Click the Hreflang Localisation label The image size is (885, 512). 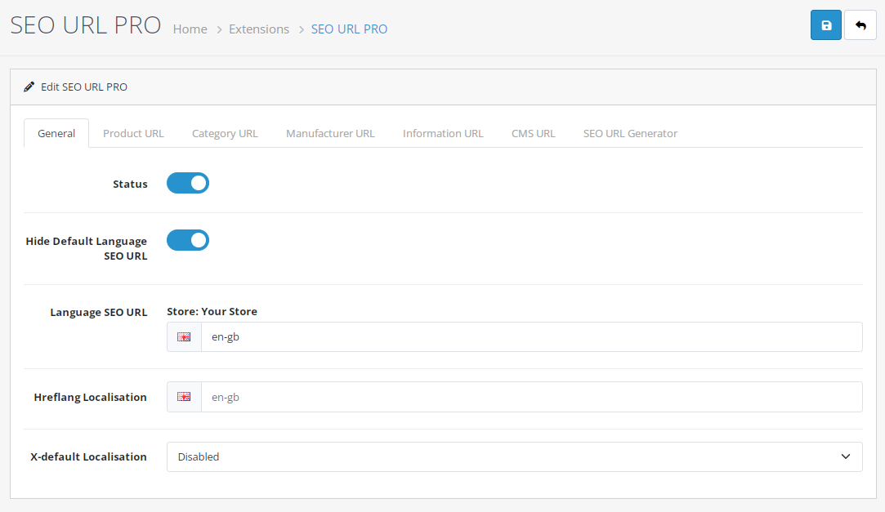point(91,397)
